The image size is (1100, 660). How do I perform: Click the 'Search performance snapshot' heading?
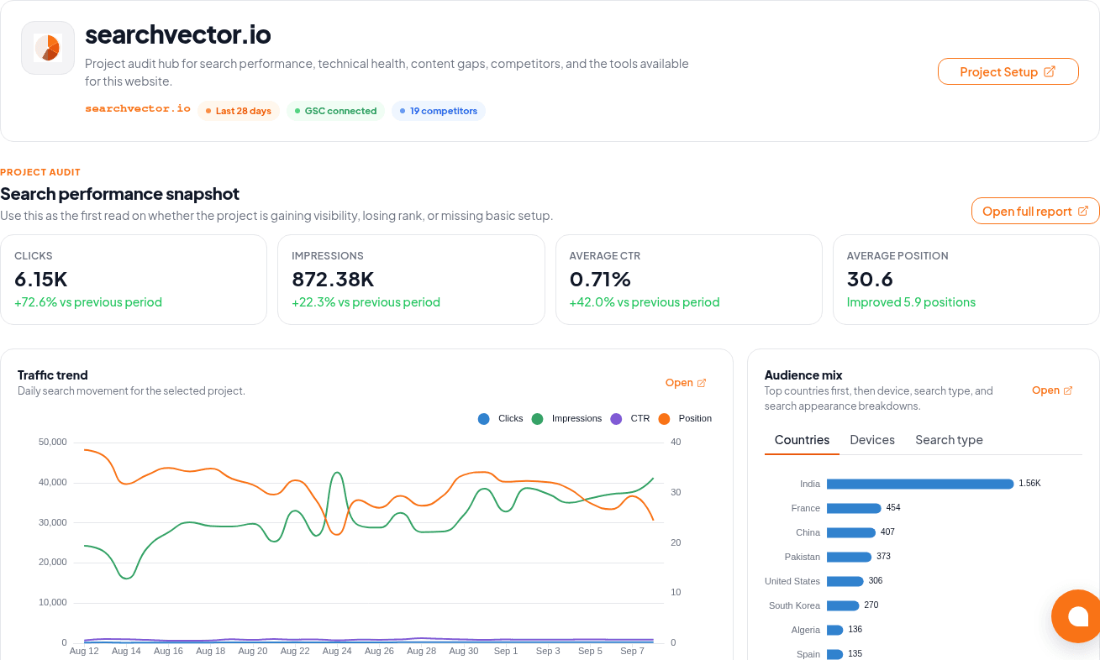coord(120,194)
